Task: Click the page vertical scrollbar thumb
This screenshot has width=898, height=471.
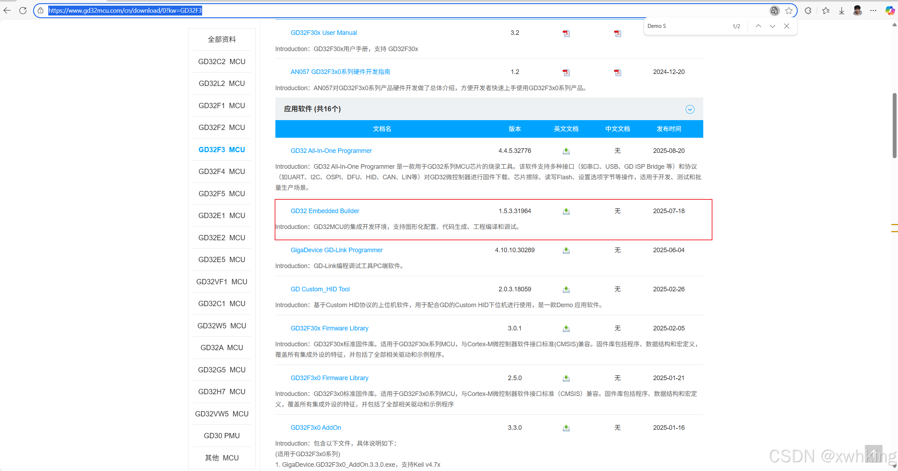Action: click(x=894, y=125)
